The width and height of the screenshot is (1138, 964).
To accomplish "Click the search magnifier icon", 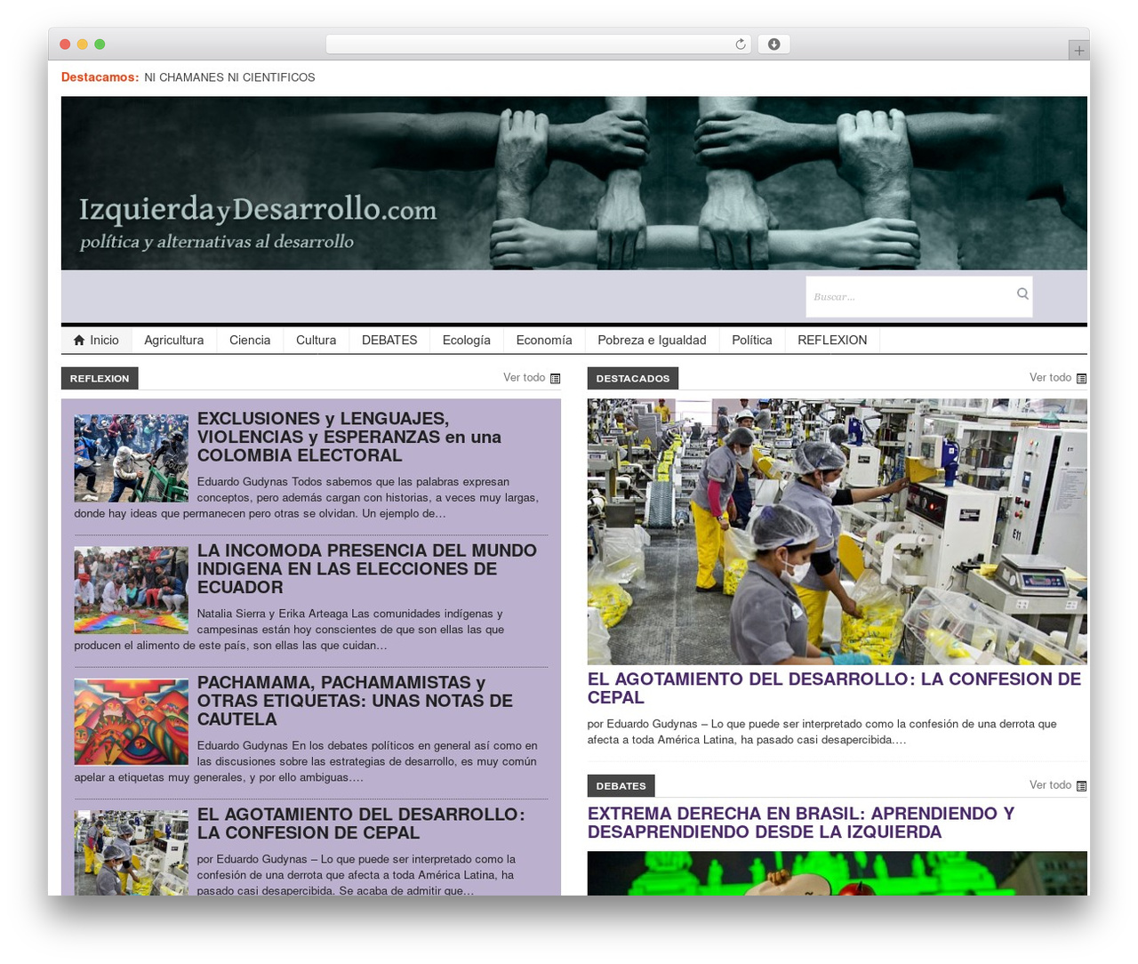I will tap(1022, 293).
